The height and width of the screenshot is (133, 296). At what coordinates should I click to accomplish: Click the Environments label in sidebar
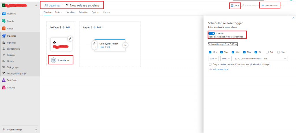coord(14,49)
